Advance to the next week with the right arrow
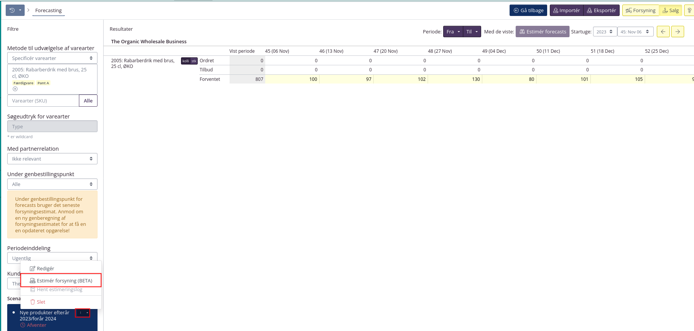694x331 pixels. [x=677, y=32]
